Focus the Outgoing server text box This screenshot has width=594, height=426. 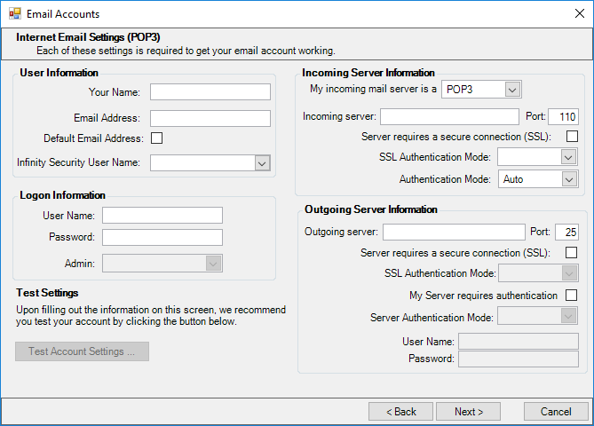pos(454,233)
